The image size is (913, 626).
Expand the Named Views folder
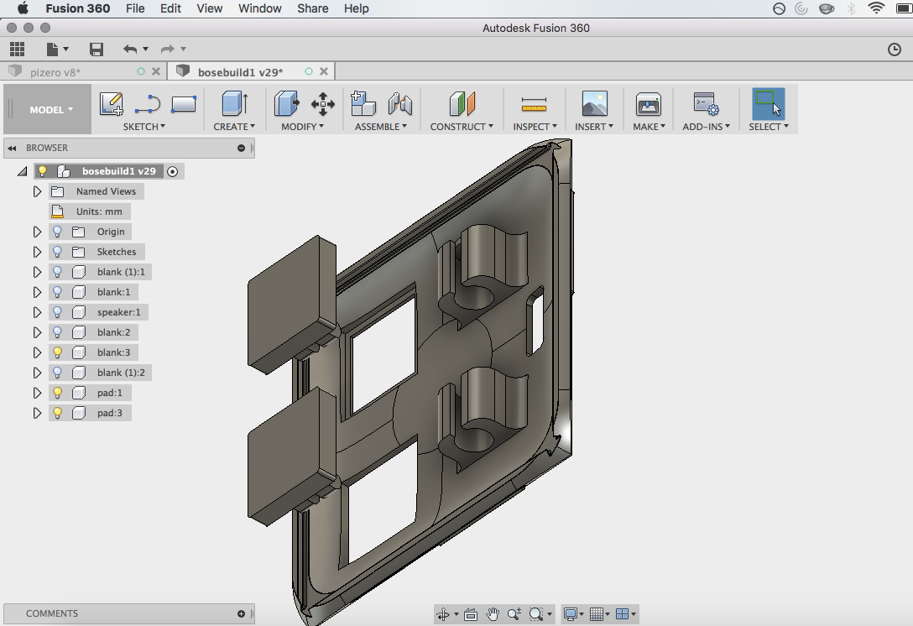pos(37,191)
